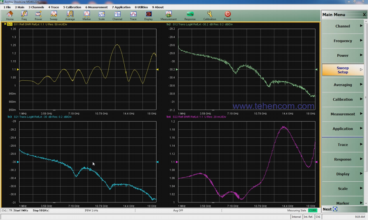This screenshot has height=220, width=368.
Task: Click the Internal status bar cell
Action: 296,217
